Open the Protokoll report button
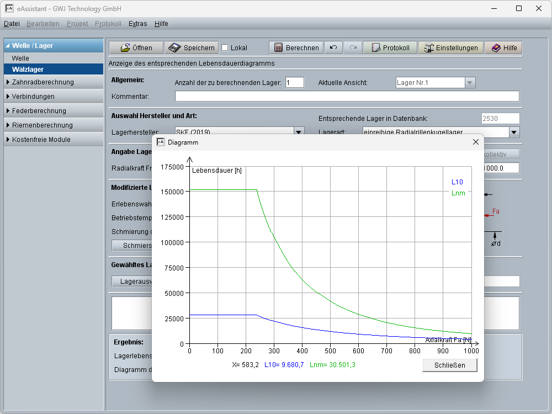 pos(390,48)
